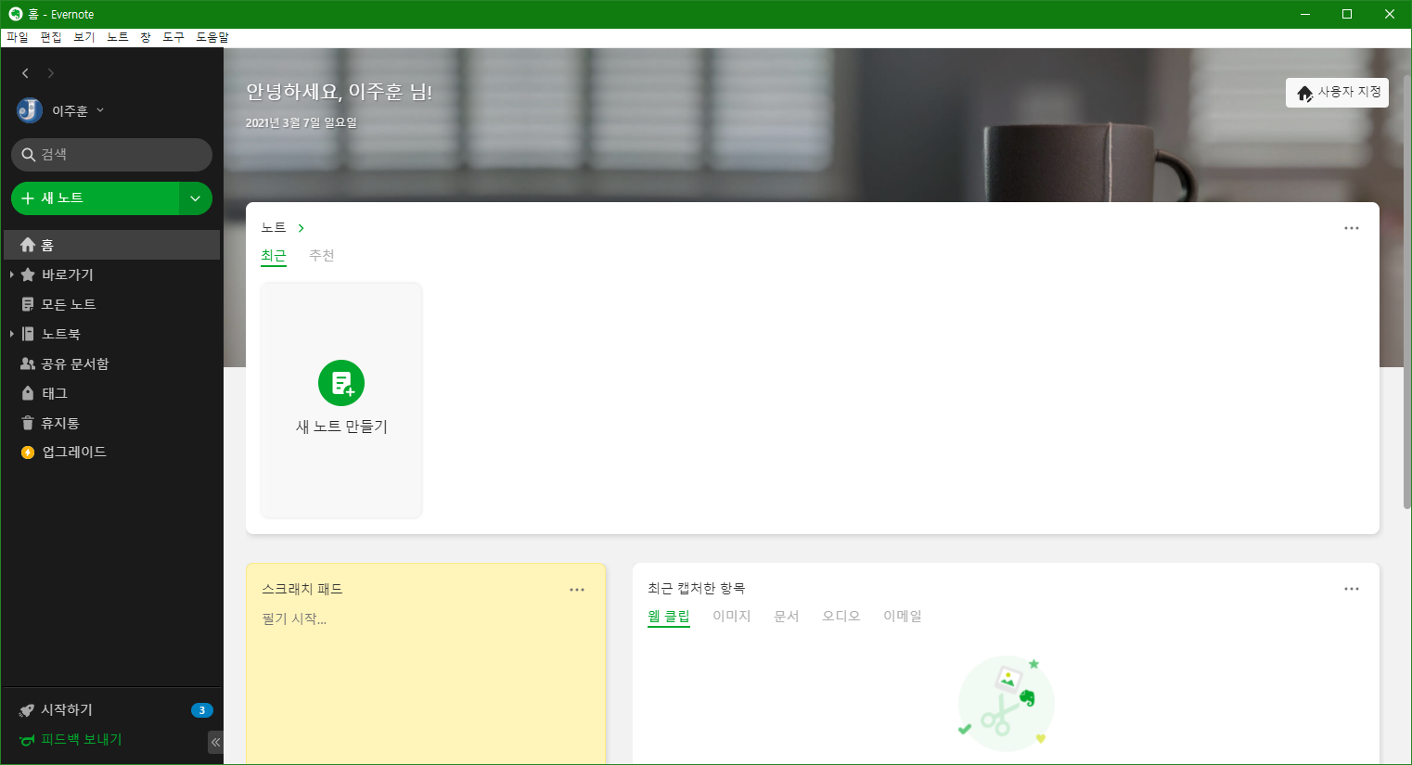
Task: Click the 공유 문서함 people icon
Action: click(x=28, y=363)
